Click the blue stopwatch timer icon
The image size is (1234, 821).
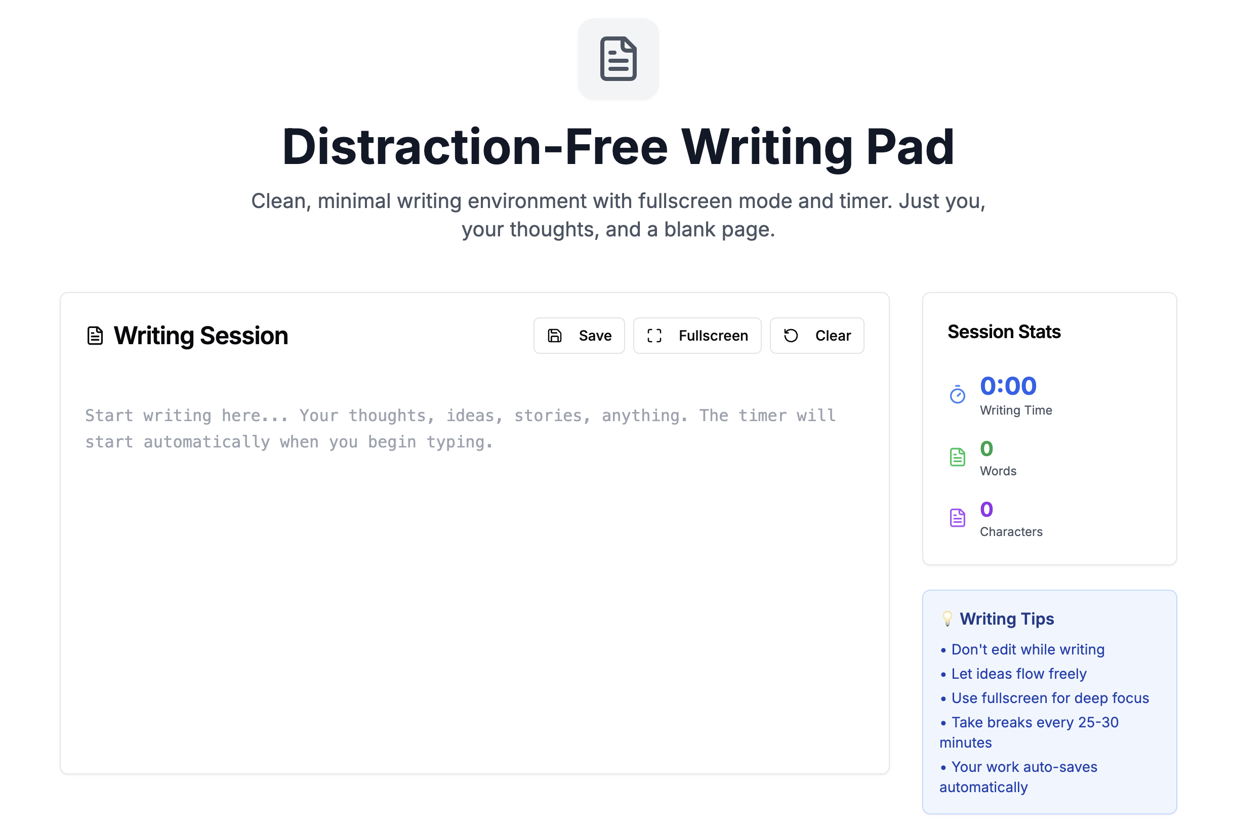[957, 394]
